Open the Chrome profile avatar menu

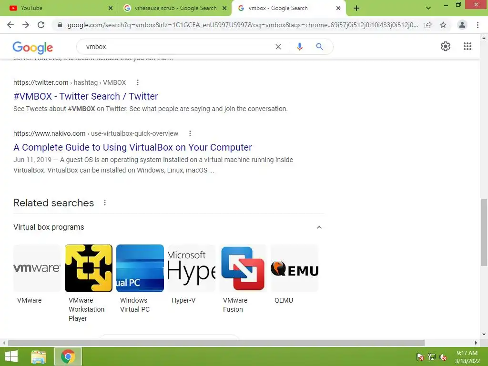tap(462, 25)
